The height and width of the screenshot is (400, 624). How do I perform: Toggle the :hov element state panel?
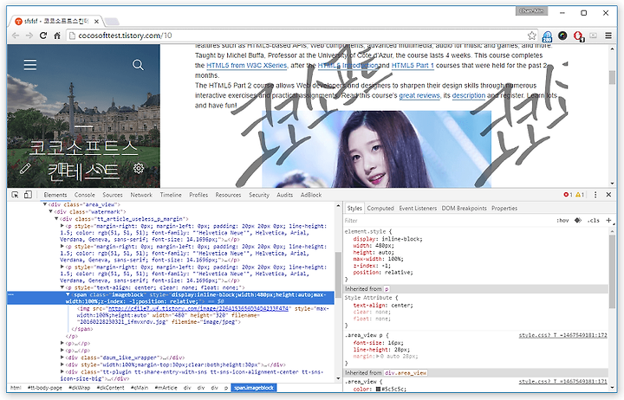(562, 220)
